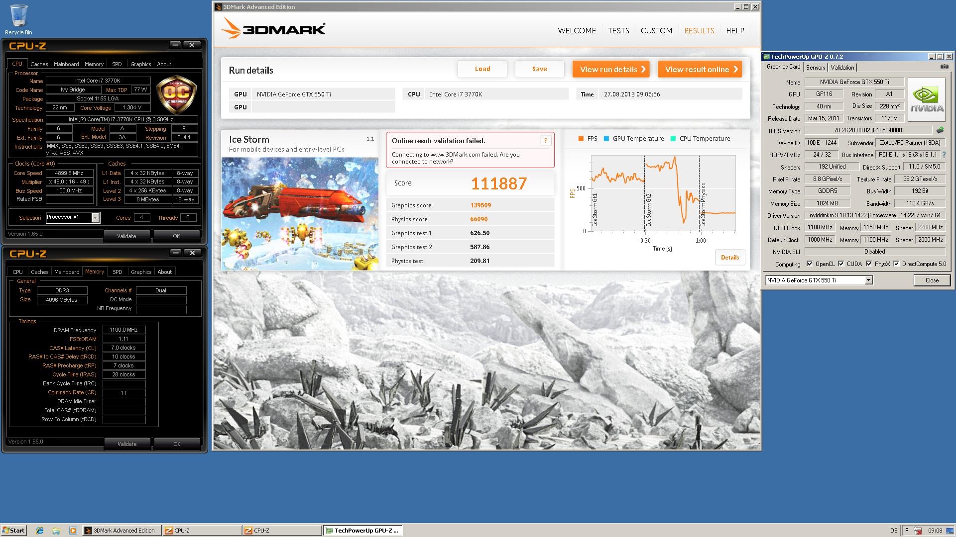Open the WELCOME tab in 3DMark
This screenshot has width=956, height=537.
577,31
